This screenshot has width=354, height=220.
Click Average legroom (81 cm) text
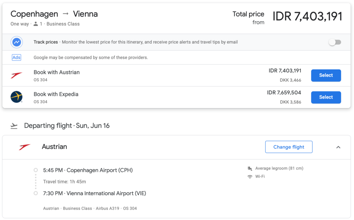tap(279, 168)
